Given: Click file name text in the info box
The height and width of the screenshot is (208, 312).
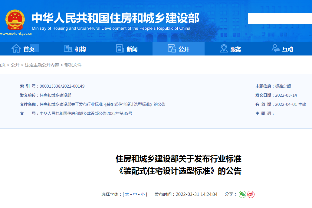Looking at the screenshot, I should [x=103, y=105].
